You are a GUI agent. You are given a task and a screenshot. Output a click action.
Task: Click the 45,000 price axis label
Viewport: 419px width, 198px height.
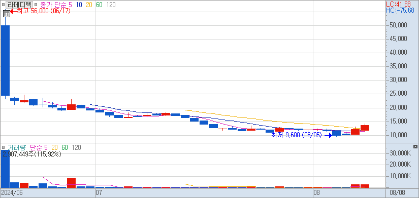398,39
